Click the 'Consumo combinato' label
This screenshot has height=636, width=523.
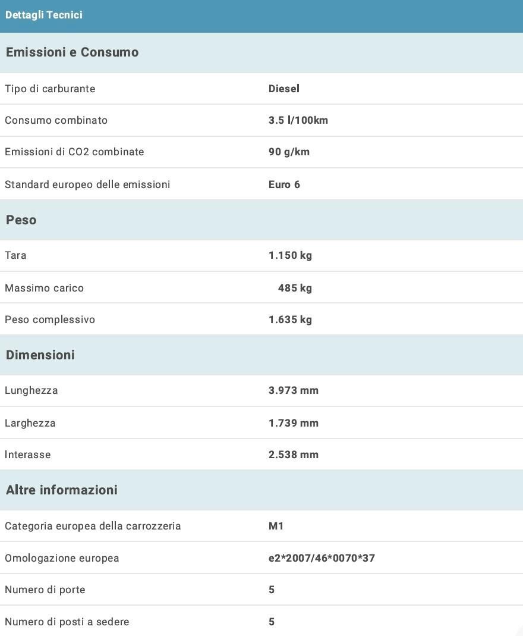[x=56, y=120]
